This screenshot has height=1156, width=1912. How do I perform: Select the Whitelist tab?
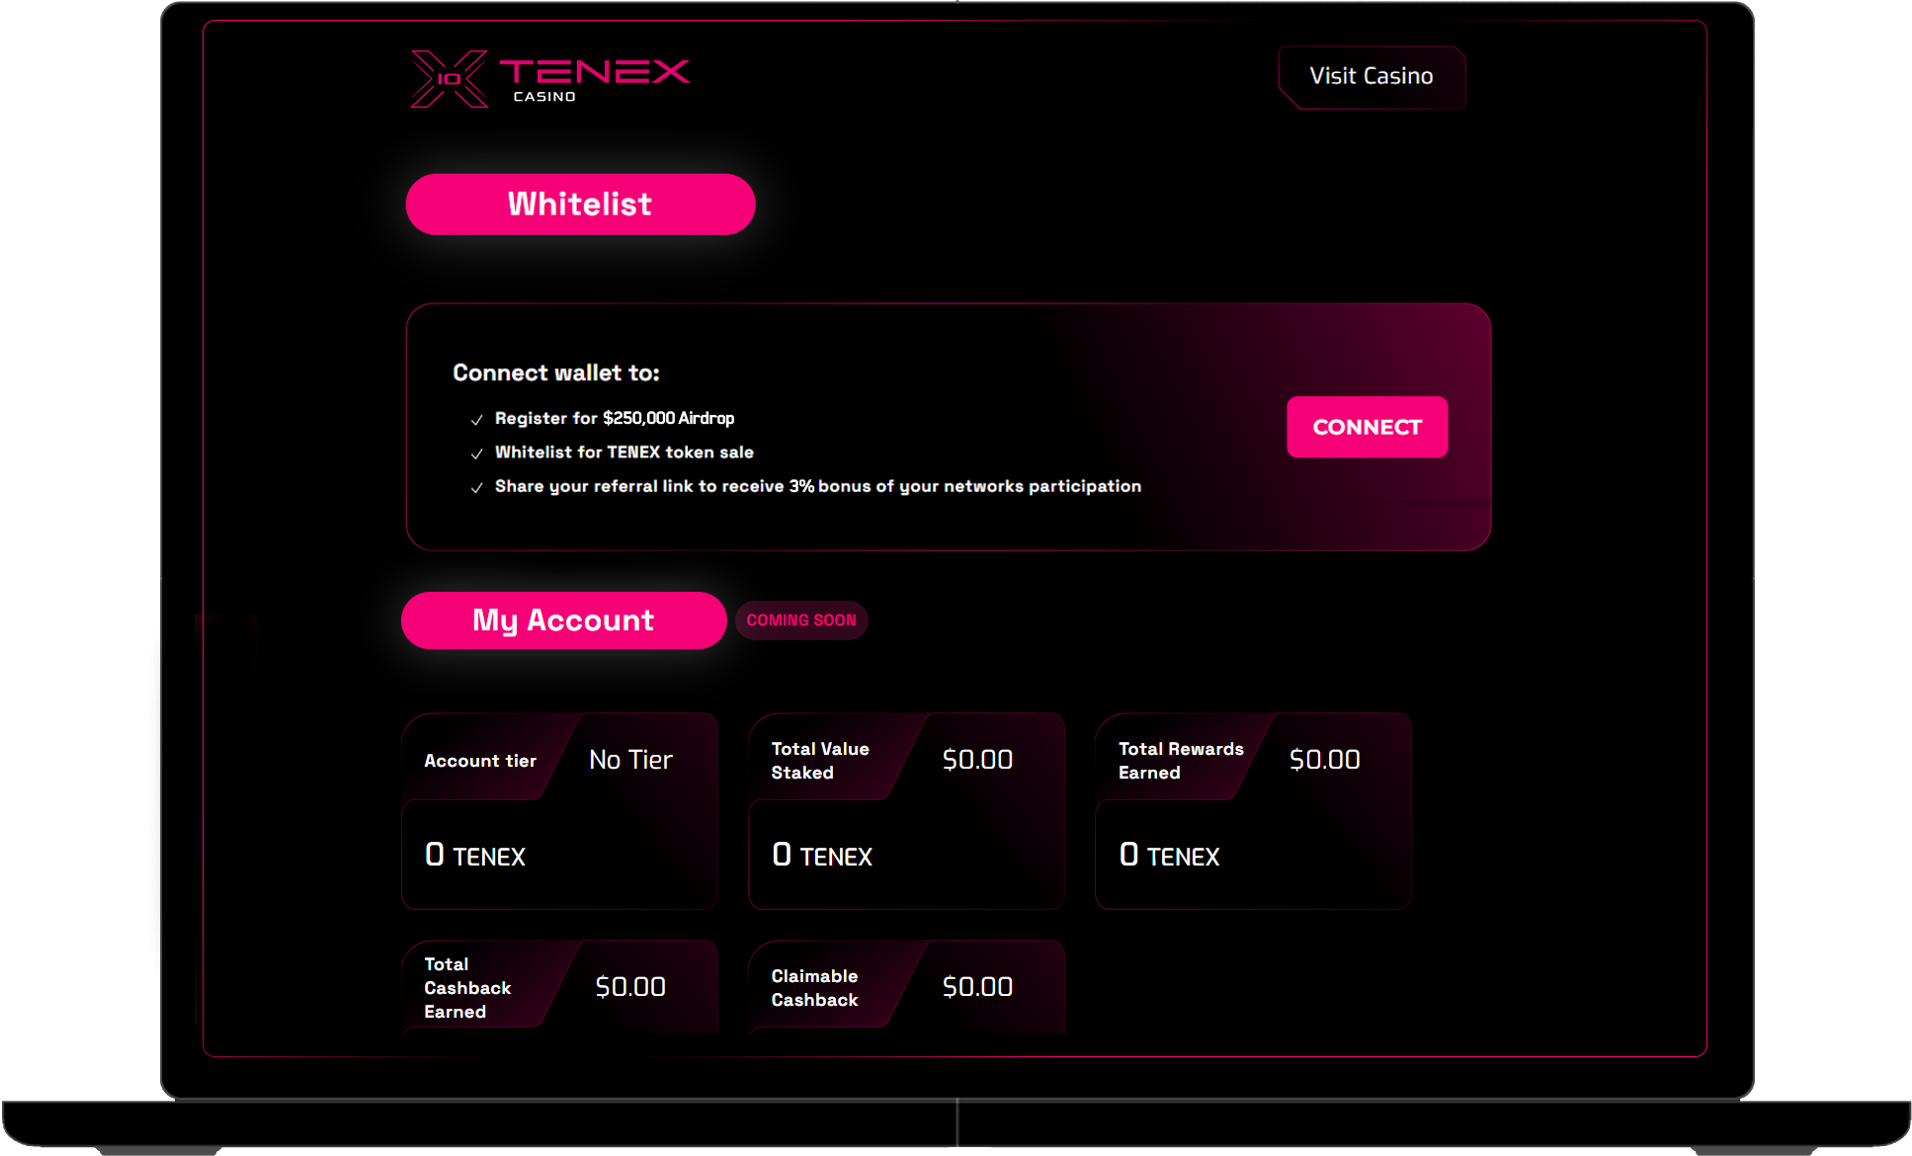coord(580,205)
